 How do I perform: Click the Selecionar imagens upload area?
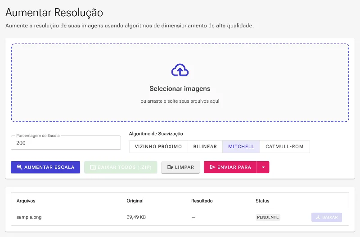[180, 83]
